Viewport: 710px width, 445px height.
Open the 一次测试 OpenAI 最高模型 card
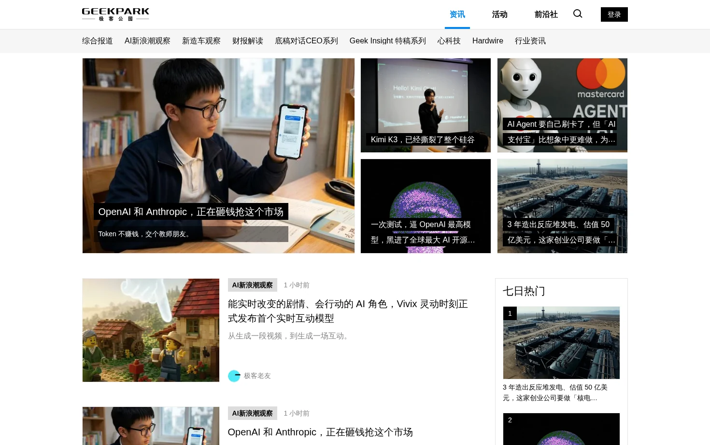[426, 206]
